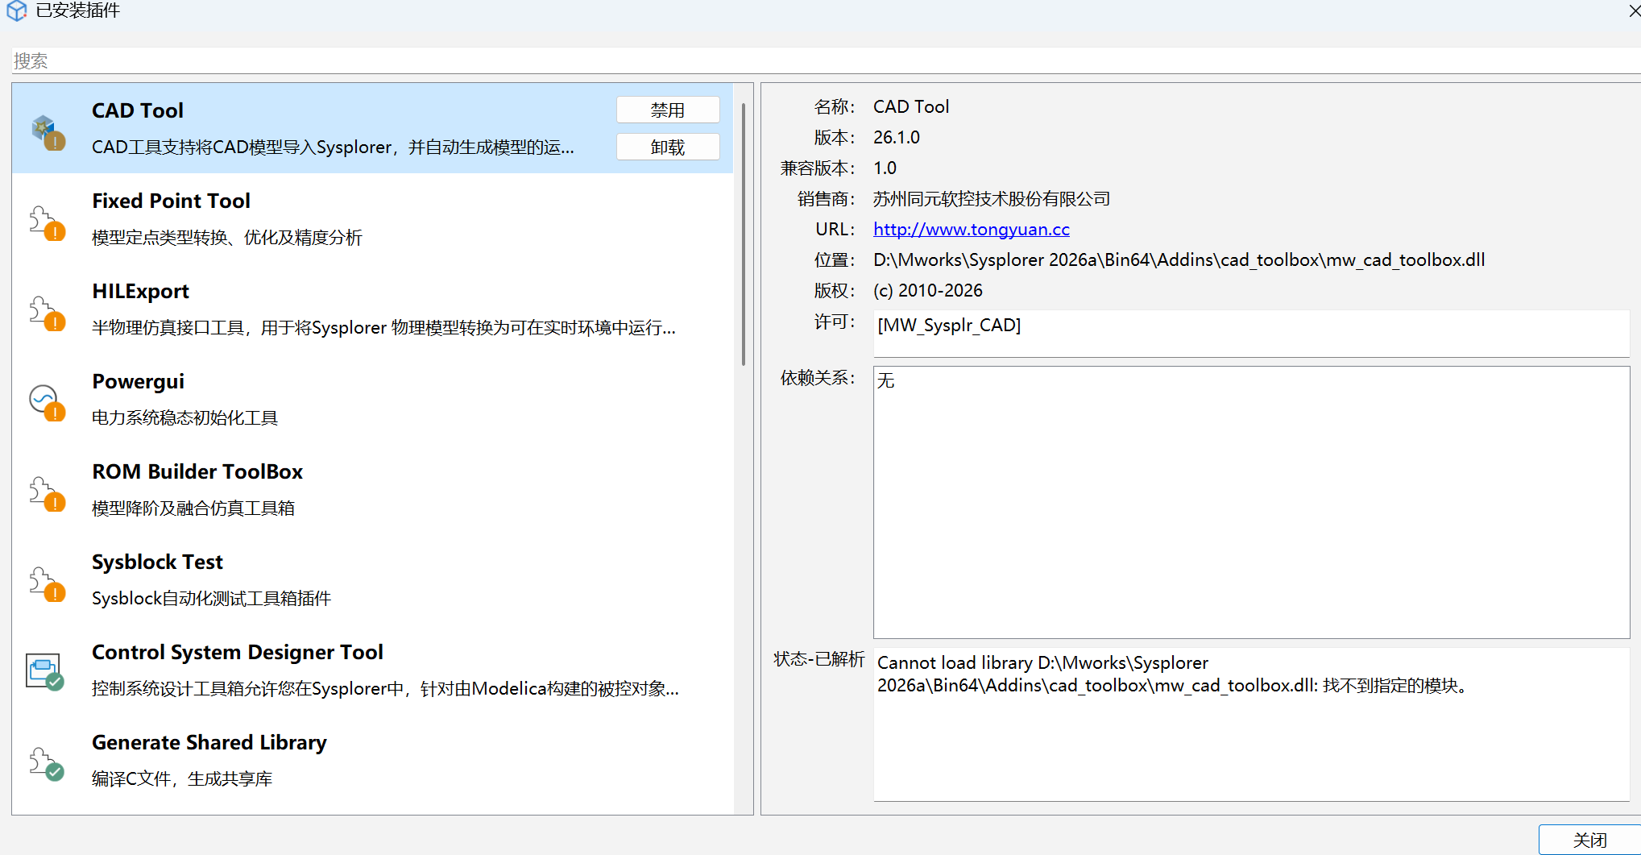This screenshot has height=855, width=1641.
Task: Click the HILExport plugin icon
Action: click(x=48, y=313)
